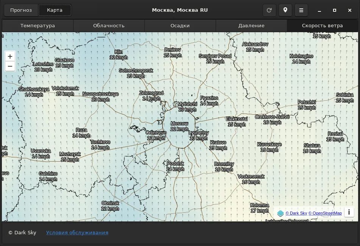Click the Moscow label on map
Screen dimensions: 360x246
coord(179,126)
